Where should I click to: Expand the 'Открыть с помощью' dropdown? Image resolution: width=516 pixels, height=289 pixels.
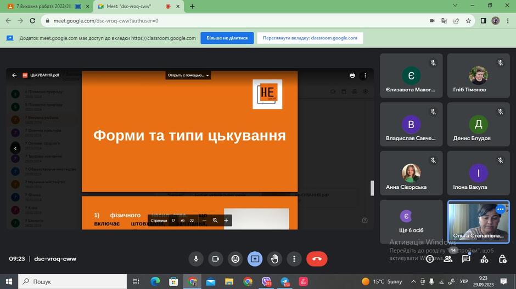coord(188,75)
